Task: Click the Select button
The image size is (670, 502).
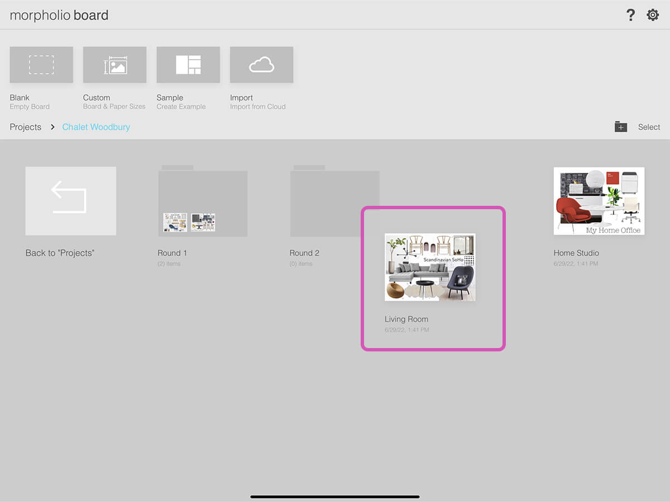Action: 649,127
